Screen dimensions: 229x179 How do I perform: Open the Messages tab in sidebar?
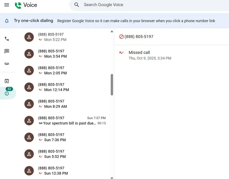7,51
